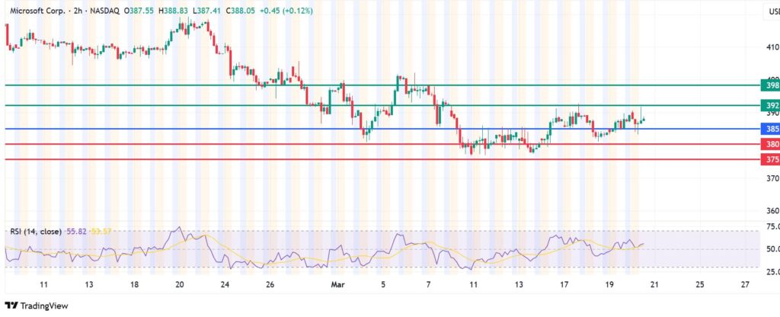The height and width of the screenshot is (317, 780).
Task: Click the TradingView logo icon
Action: 12,305
